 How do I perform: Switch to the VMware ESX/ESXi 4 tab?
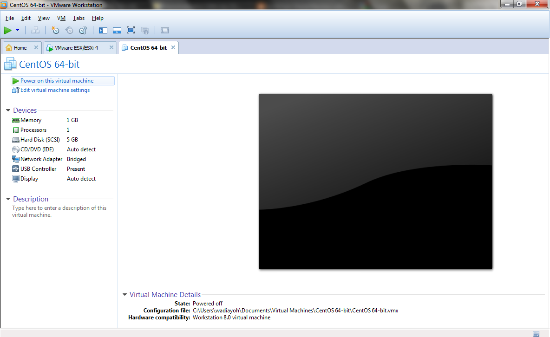click(x=76, y=48)
